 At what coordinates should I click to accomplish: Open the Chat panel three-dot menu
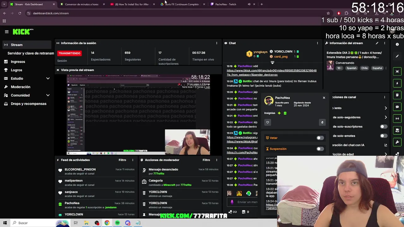[x=318, y=43]
